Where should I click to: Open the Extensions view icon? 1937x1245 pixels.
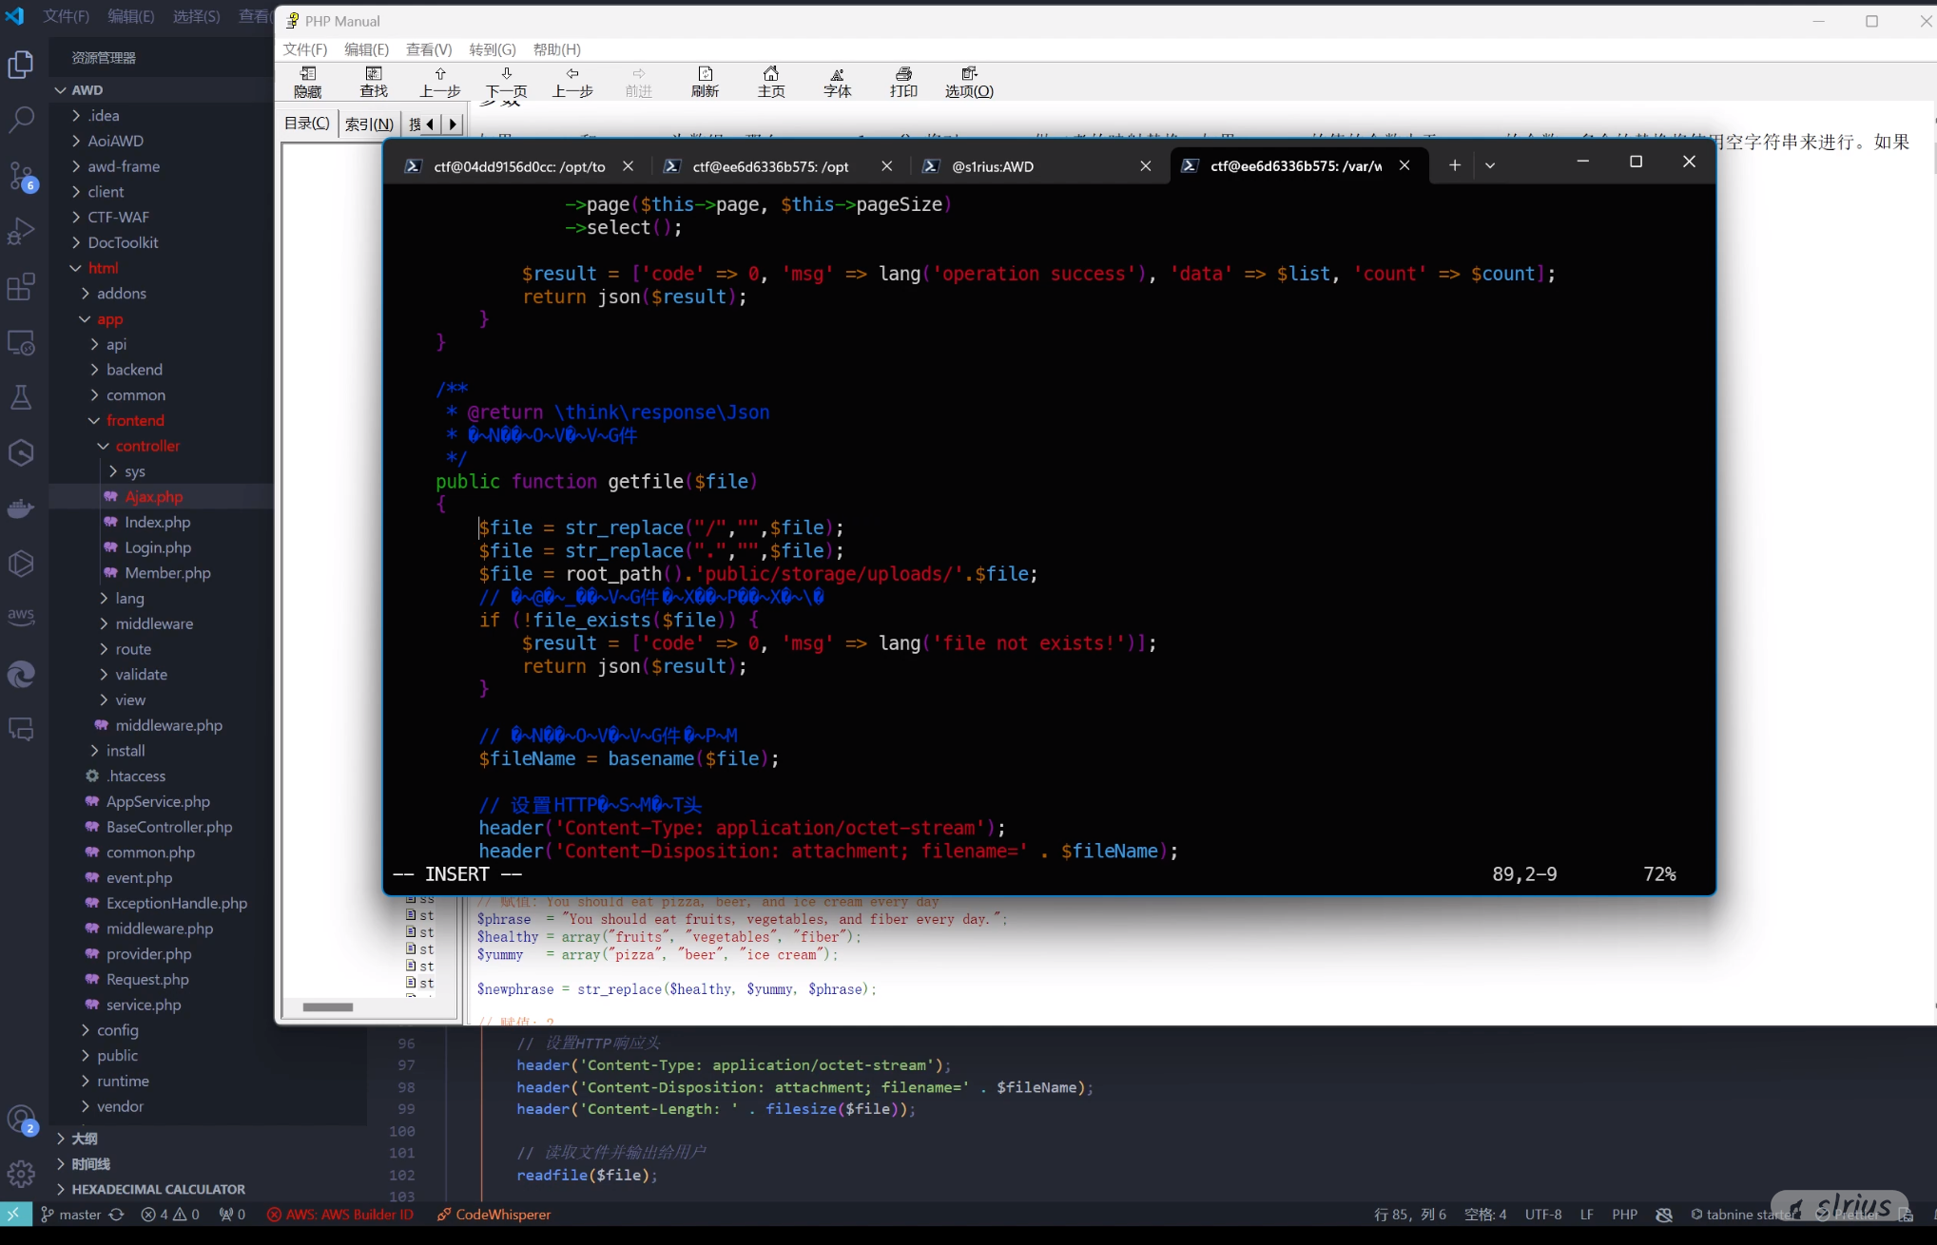click(21, 286)
